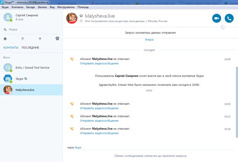The width and height of the screenshot is (238, 162).
Task: Switch to the 'ПОСЛЕДНИЕ' tab
Action: point(31,48)
